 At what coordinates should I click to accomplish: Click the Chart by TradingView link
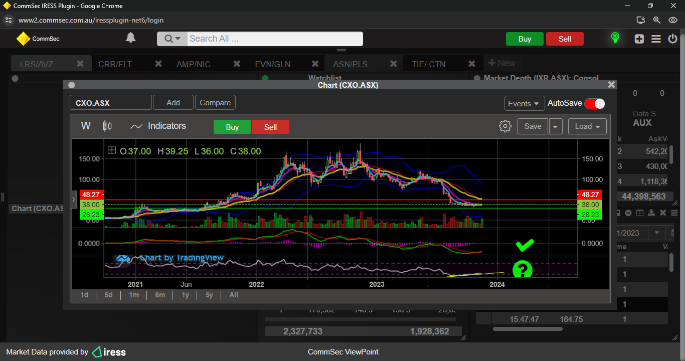click(x=169, y=258)
